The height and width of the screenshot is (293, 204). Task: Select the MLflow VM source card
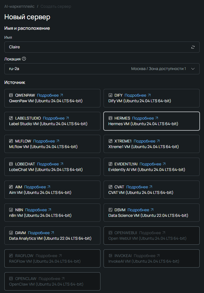click(x=52, y=144)
